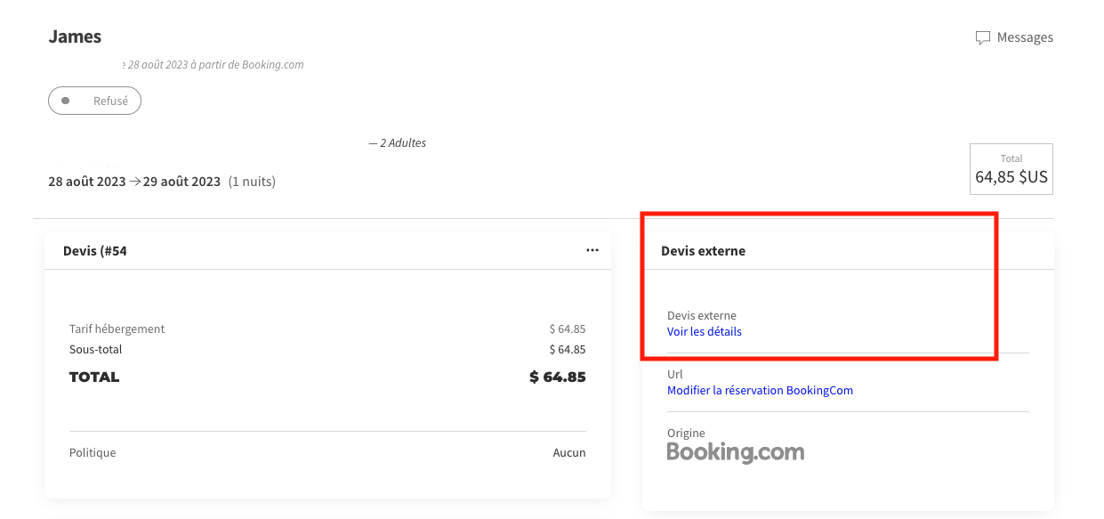Open the Devis three-dots options menu
1104x519 pixels.
pyautogui.click(x=592, y=250)
